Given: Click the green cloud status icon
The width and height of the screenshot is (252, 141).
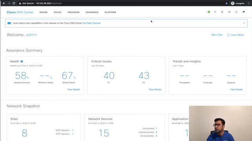Looking at the screenshot, I should [208, 12].
